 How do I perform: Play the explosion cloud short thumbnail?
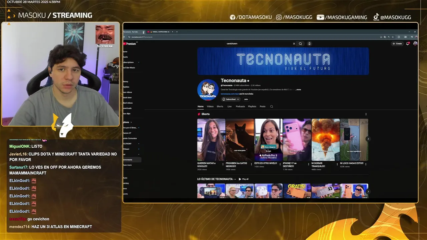click(x=326, y=140)
